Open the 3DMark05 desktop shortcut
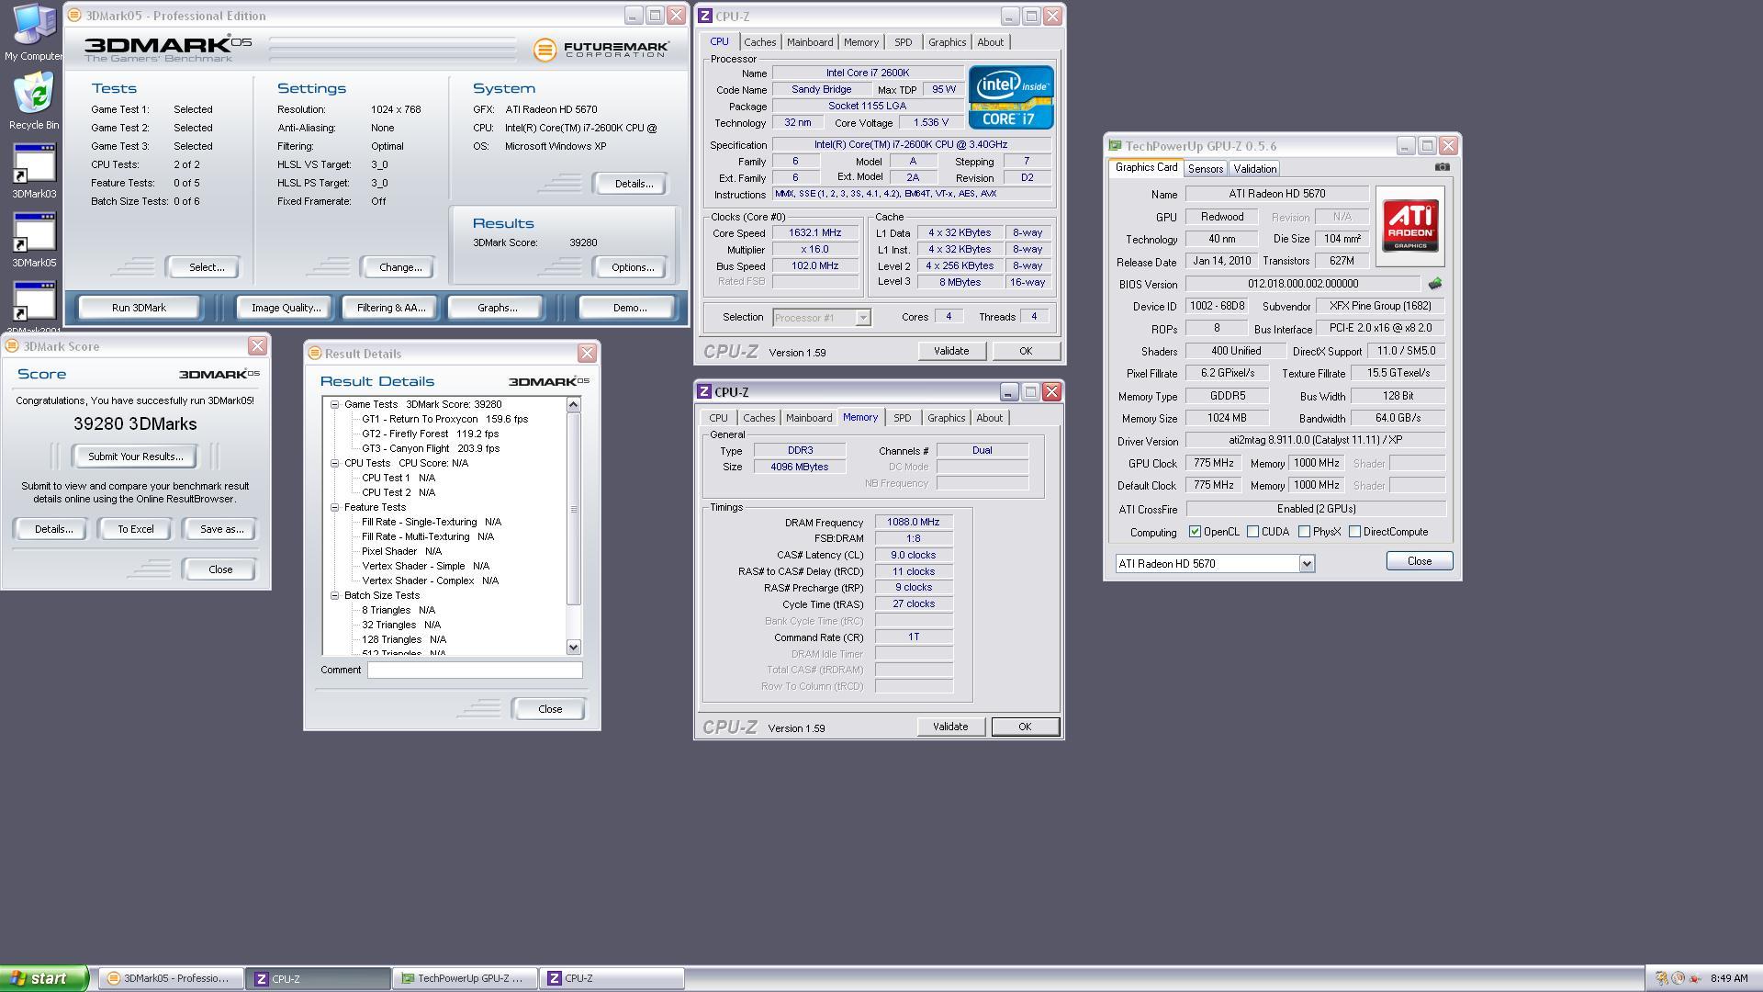Image resolution: width=1763 pixels, height=992 pixels. (34, 240)
